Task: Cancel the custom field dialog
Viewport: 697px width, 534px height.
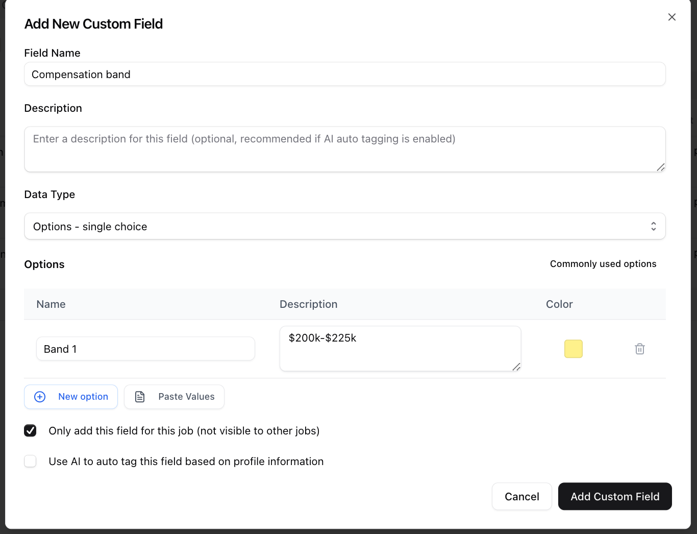Action: pyautogui.click(x=522, y=496)
